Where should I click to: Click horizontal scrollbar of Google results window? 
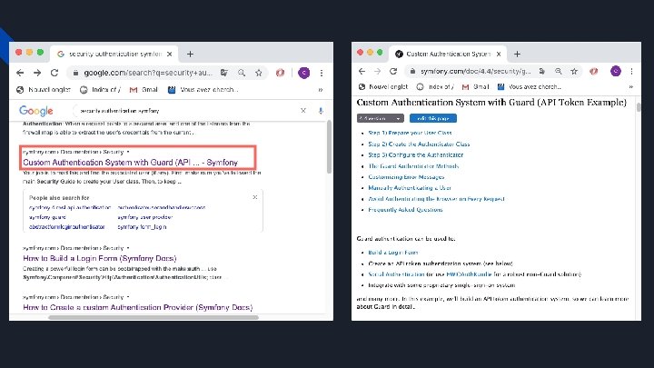154,317
